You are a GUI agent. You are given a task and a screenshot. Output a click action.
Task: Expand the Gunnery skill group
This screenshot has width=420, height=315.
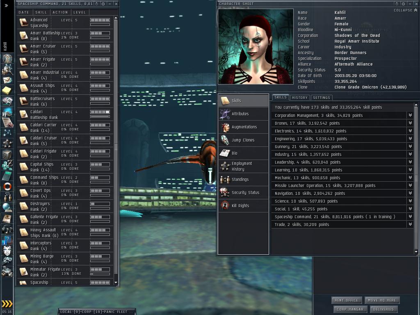[x=410, y=146]
